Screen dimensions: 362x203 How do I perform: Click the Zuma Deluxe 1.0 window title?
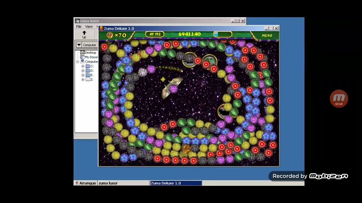(x=119, y=28)
